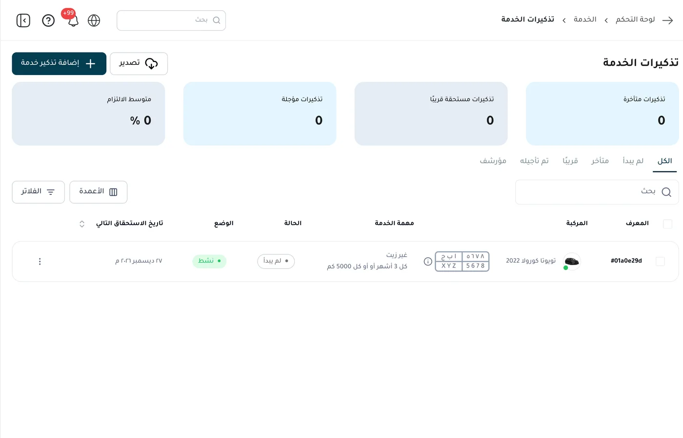Click تويوتا كورولا 2022 vehicle name

click(531, 261)
